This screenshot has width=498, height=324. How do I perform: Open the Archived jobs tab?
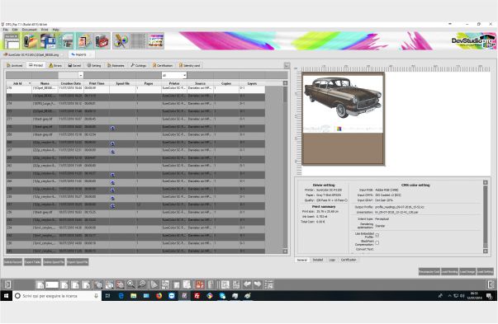[x=15, y=65]
